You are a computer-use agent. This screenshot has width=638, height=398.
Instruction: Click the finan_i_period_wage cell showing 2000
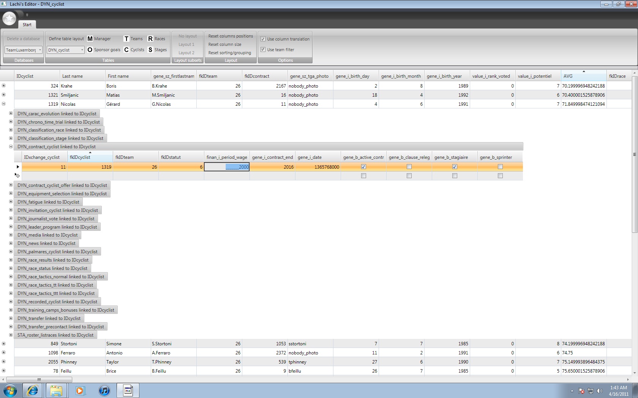pyautogui.click(x=227, y=167)
